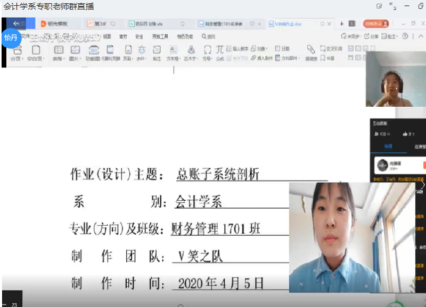Click the 水印 watermark icon
Image resolution: width=426 pixels, height=307 pixels.
tap(141, 51)
